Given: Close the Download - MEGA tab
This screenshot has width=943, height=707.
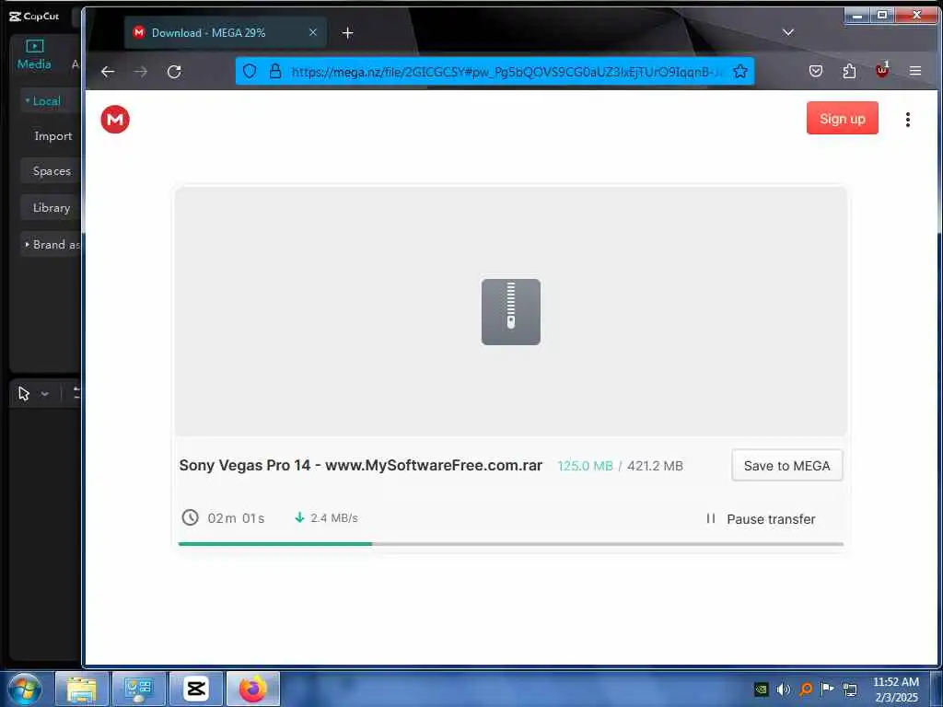Looking at the screenshot, I should point(313,32).
